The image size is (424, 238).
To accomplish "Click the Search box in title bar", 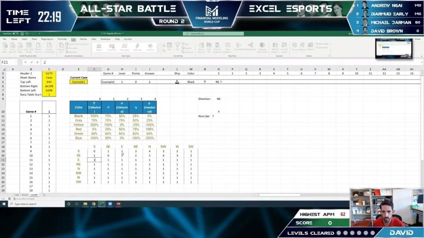I will coord(213,34).
